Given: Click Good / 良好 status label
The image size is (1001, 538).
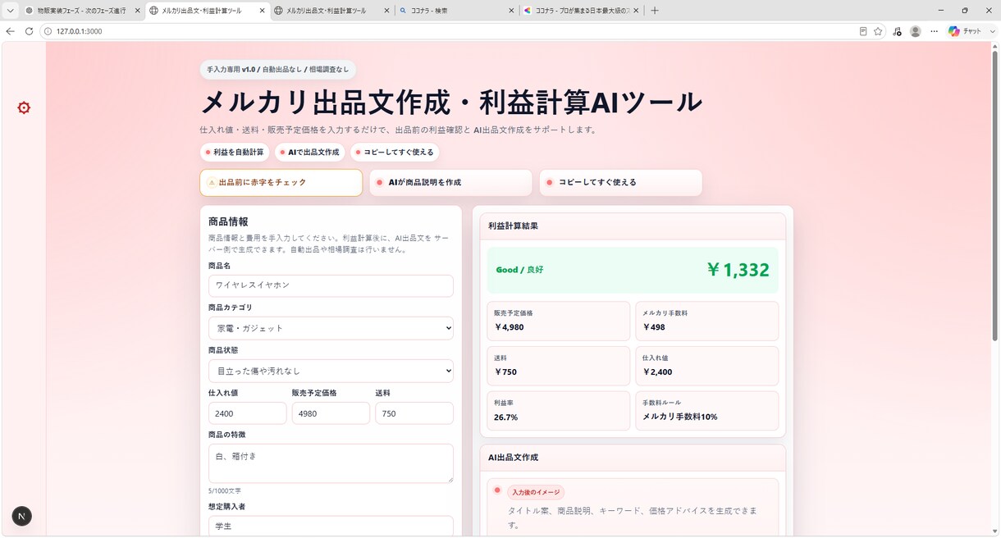Looking at the screenshot, I should 519,270.
